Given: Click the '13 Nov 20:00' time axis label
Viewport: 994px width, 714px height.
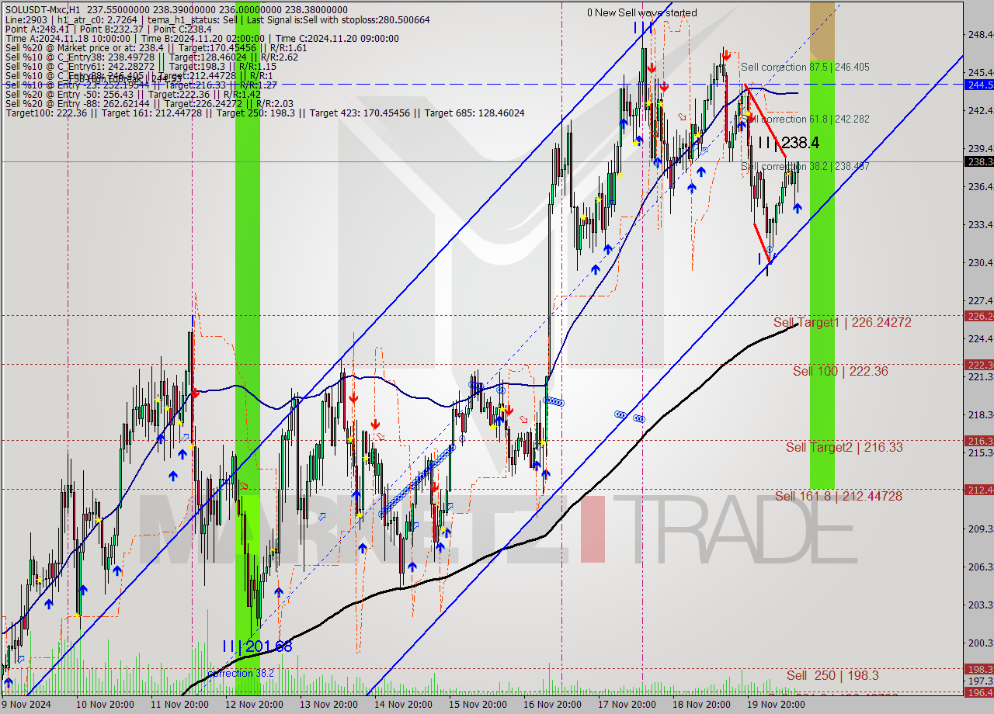Looking at the screenshot, I should tap(328, 705).
